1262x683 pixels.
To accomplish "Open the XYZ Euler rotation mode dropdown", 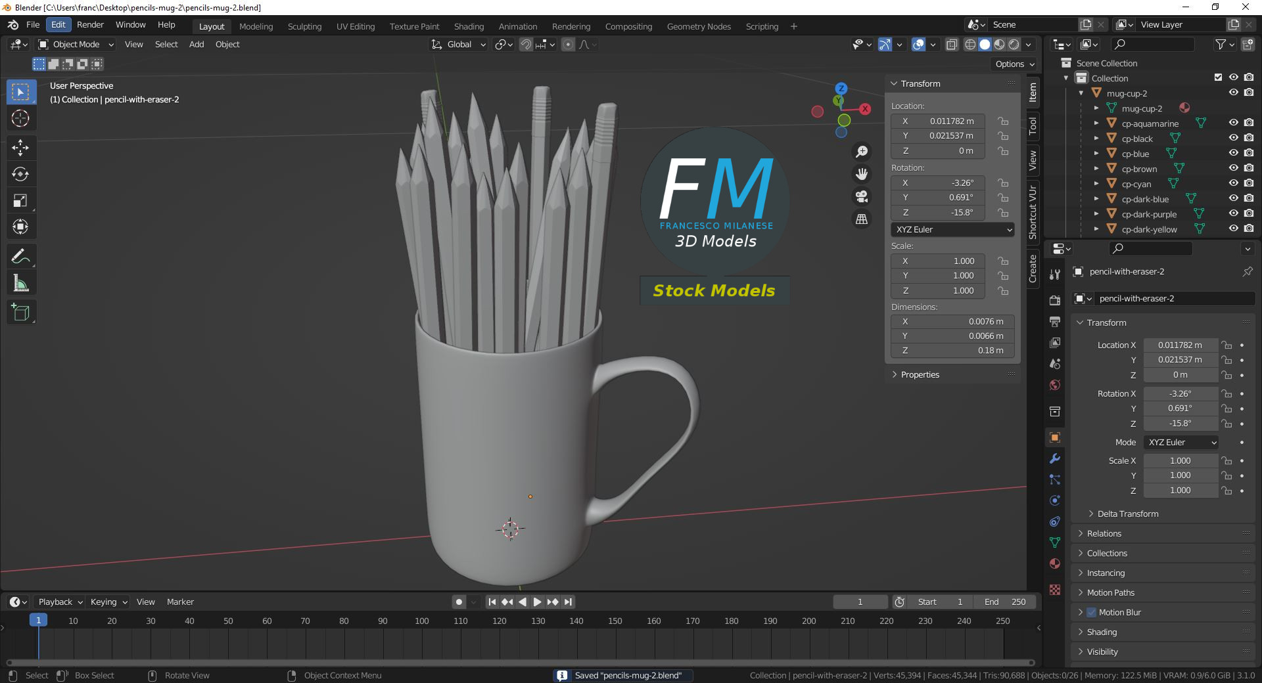I will pos(952,229).
